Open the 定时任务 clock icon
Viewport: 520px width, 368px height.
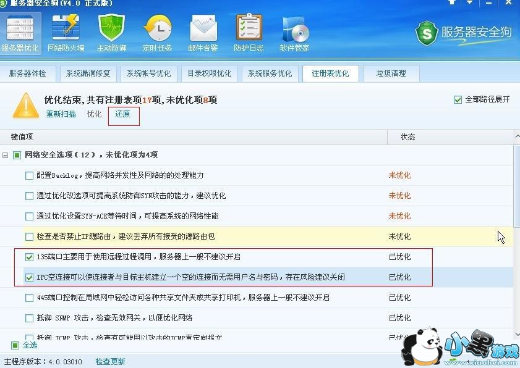tap(157, 33)
